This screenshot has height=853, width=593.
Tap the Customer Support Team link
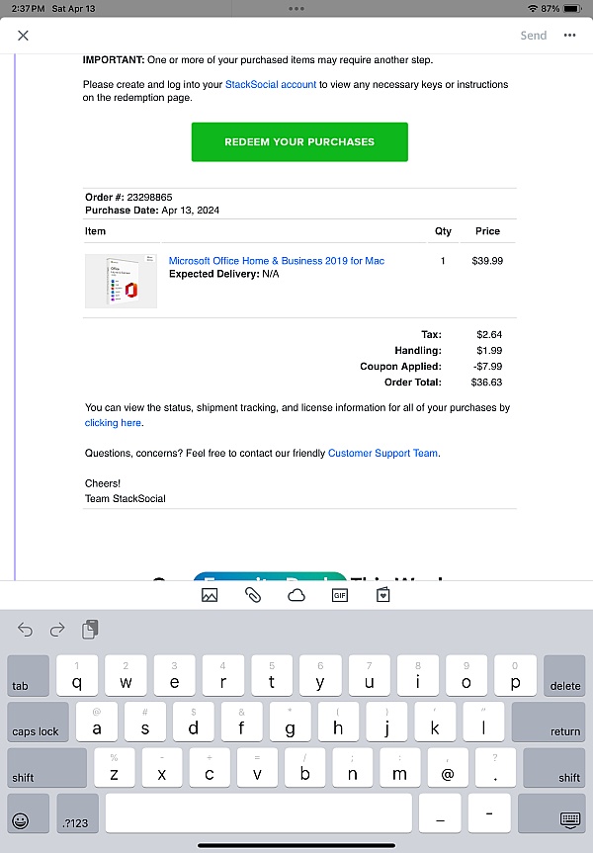[382, 454]
